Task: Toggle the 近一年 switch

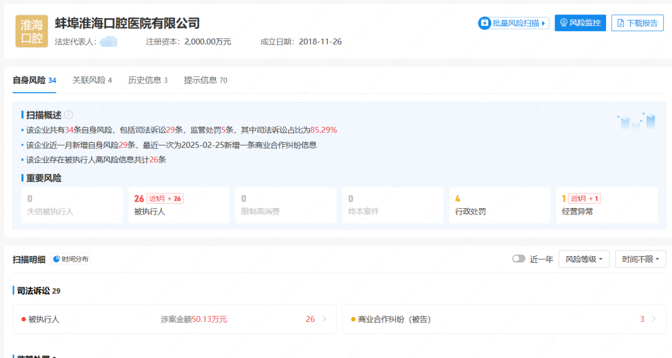Action: point(518,259)
